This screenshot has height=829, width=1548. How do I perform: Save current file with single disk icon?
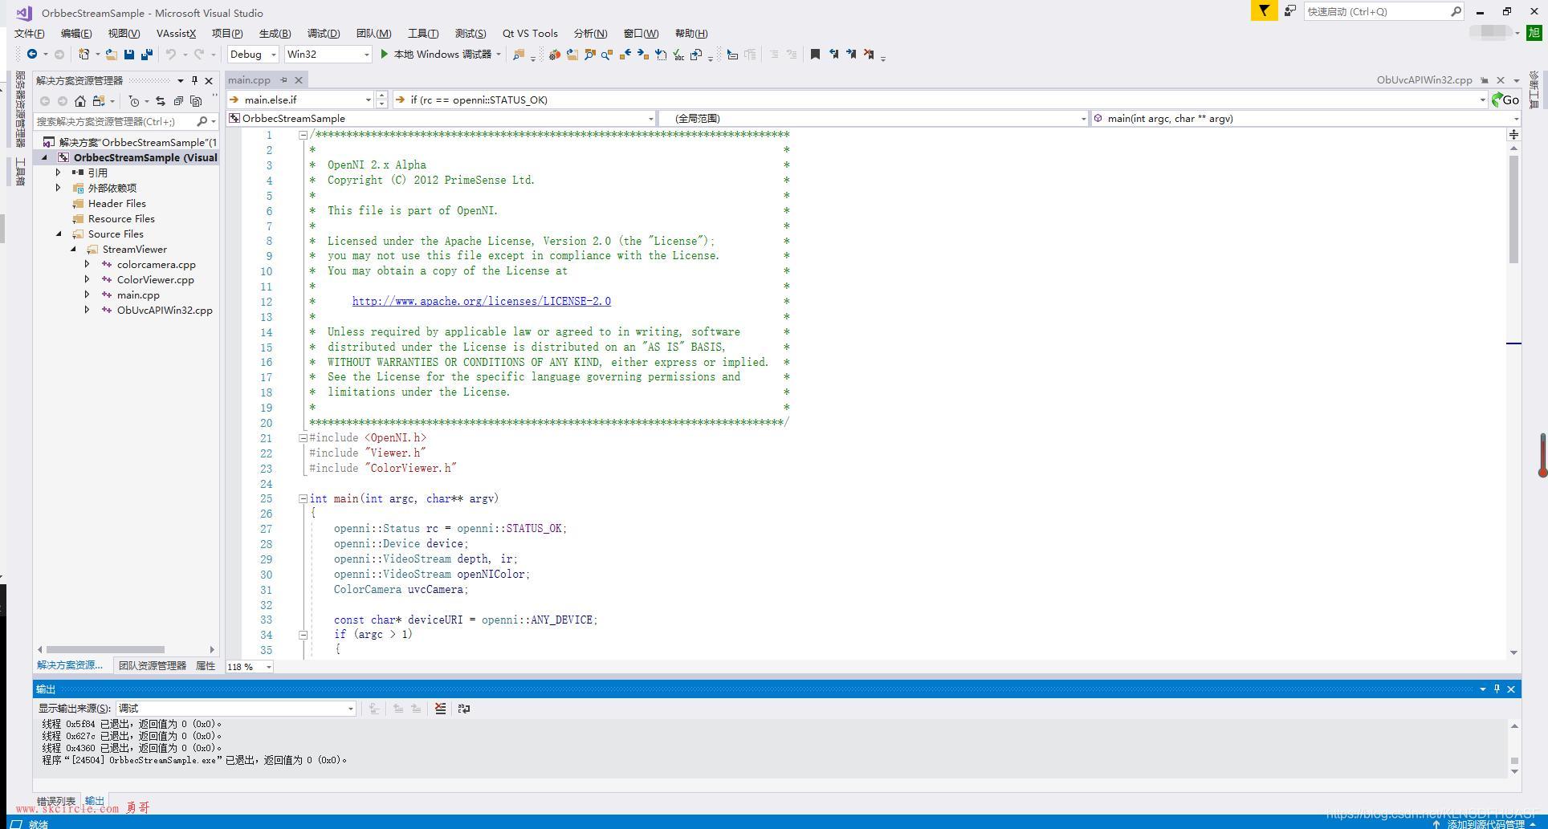point(128,55)
